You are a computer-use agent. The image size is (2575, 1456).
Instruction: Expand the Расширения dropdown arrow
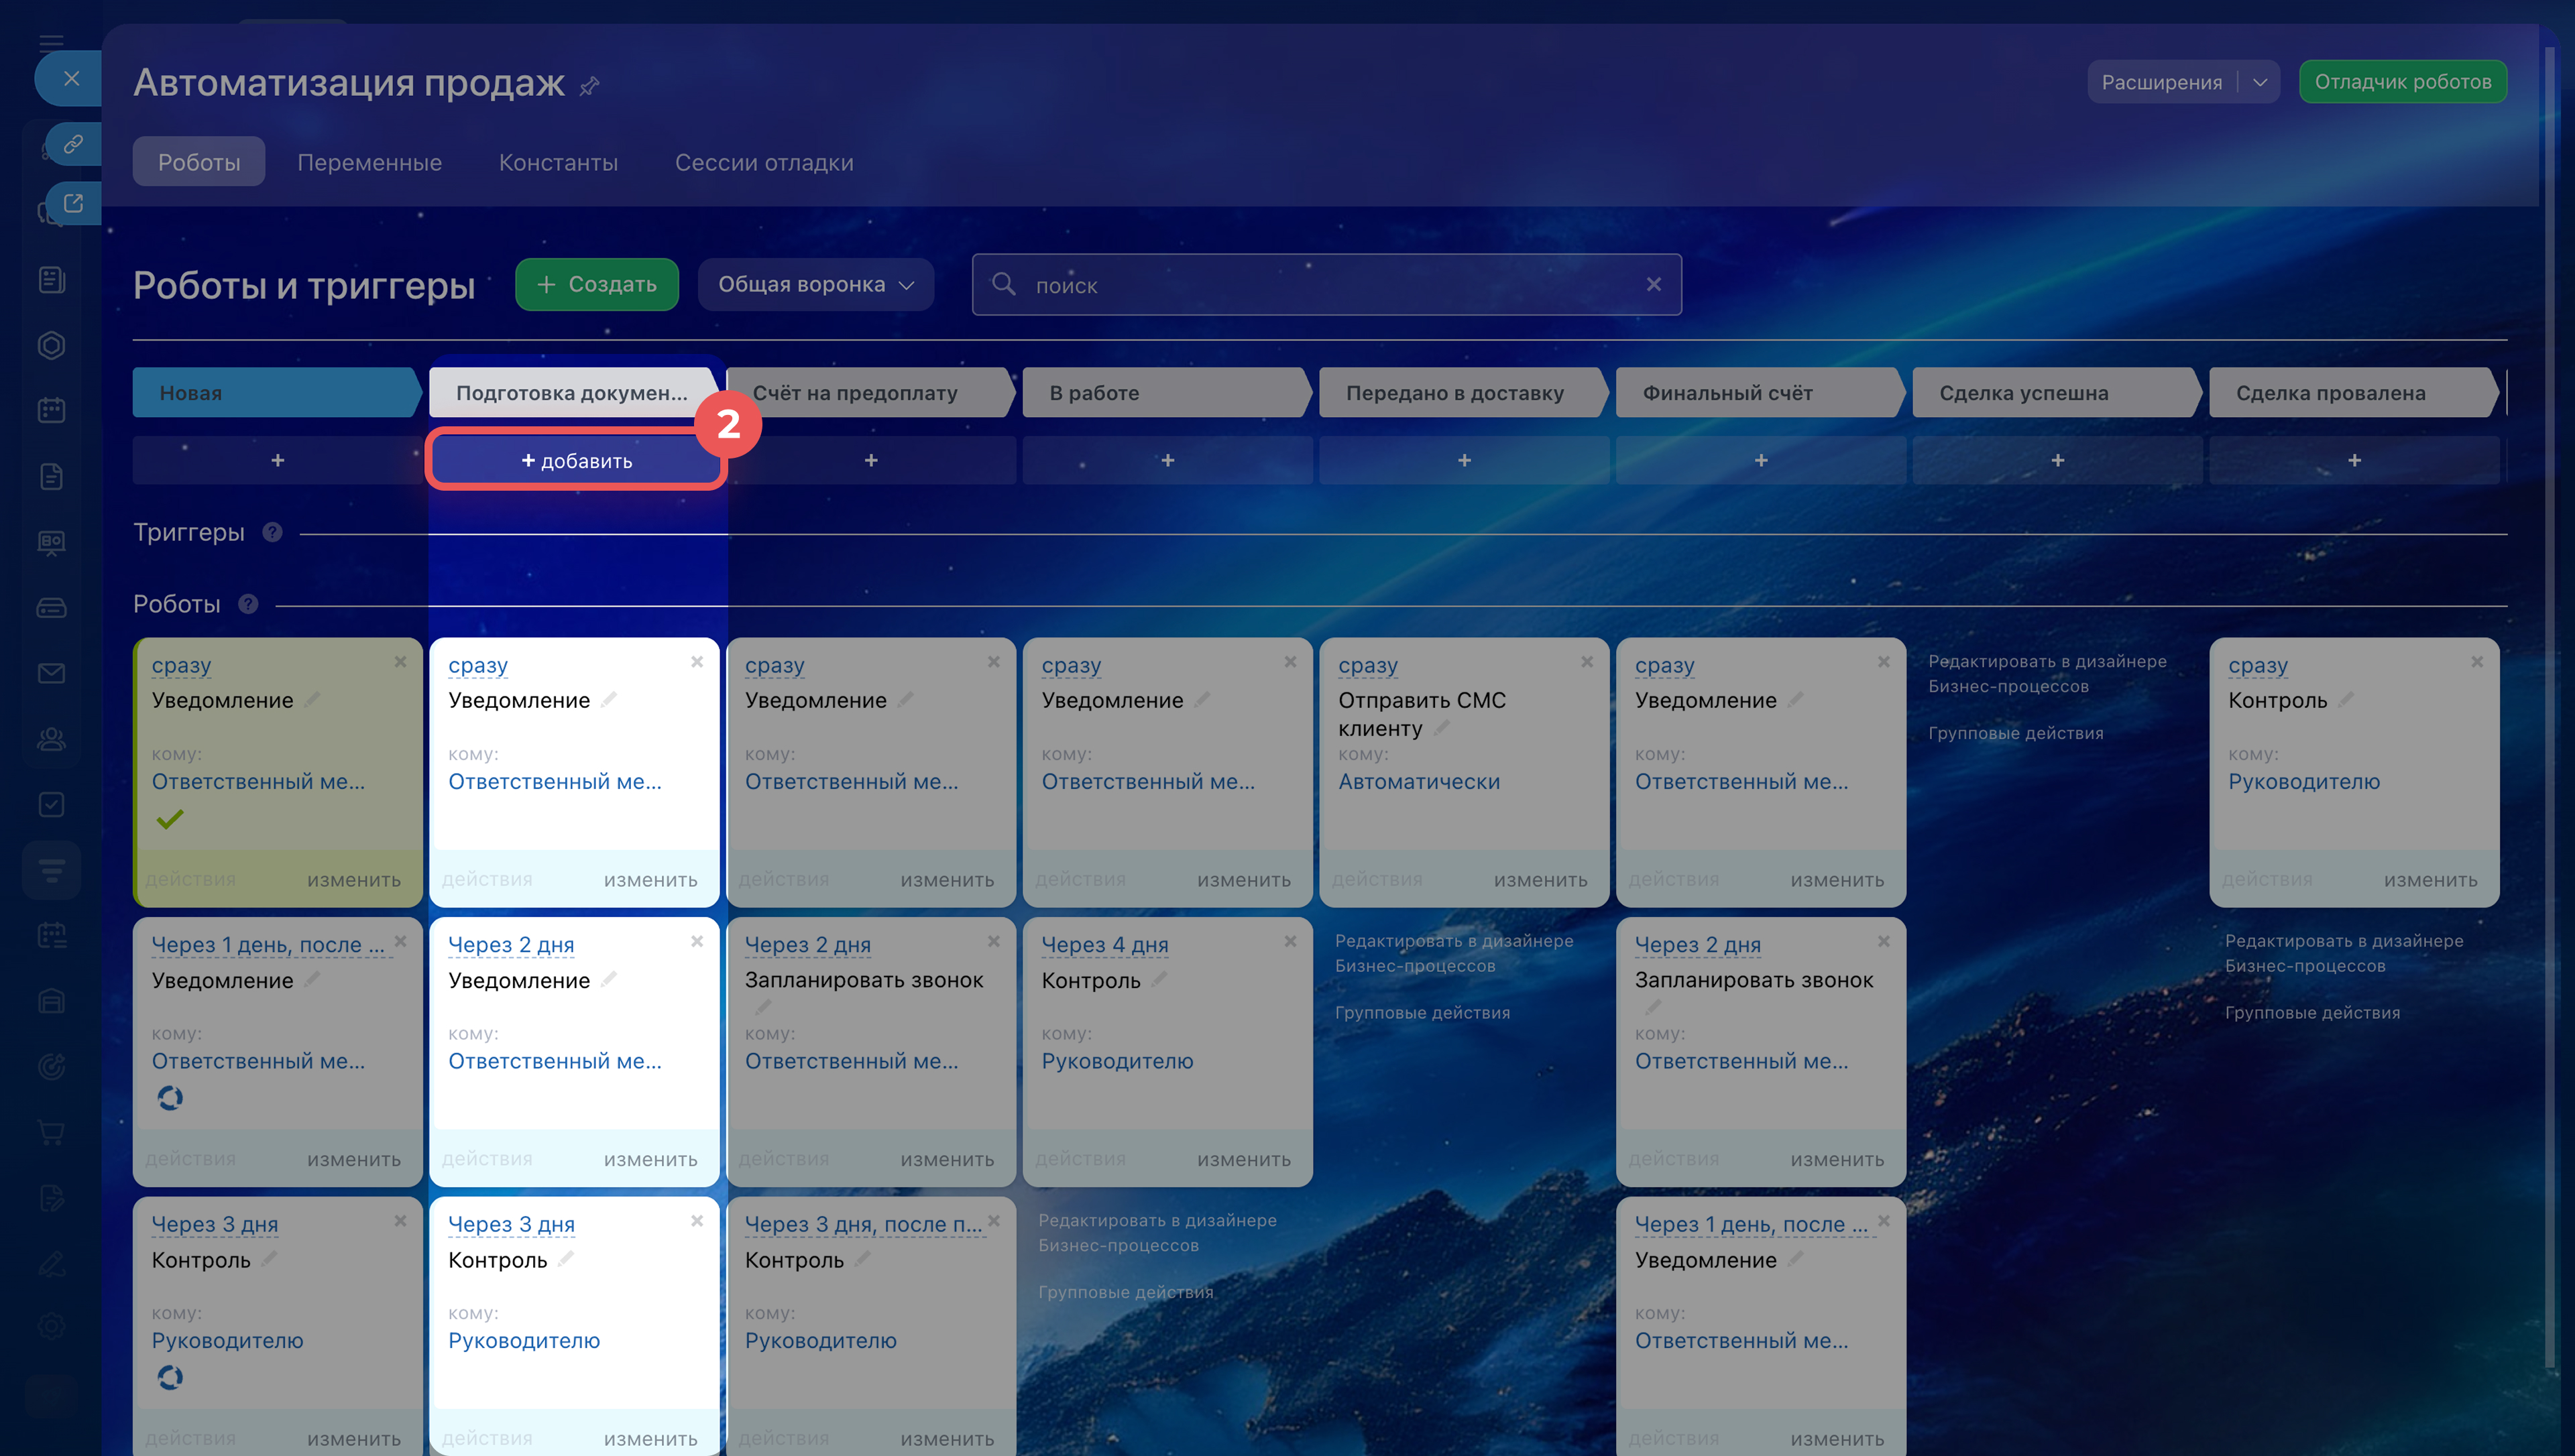coord(2259,82)
